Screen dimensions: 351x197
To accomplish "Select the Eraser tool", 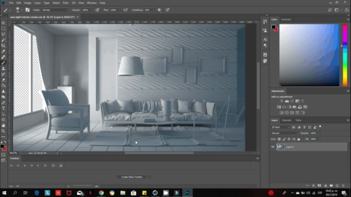I will pos(3,80).
